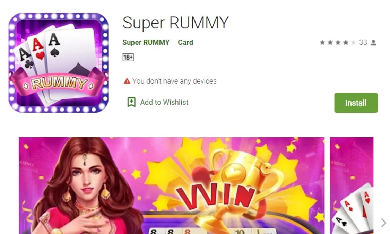Open the Super RUMMY developer link
Screen dimensions: 390x234
(x=146, y=42)
